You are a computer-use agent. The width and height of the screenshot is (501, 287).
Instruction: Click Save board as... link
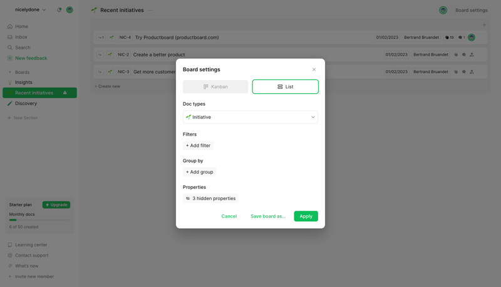point(268,216)
